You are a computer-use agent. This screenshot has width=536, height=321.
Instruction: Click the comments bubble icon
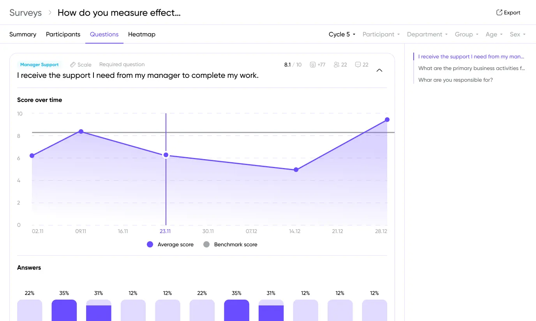point(358,65)
